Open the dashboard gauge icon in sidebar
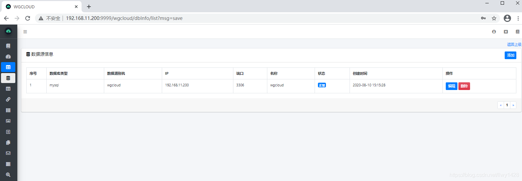This screenshot has width=522, height=181. click(8, 56)
